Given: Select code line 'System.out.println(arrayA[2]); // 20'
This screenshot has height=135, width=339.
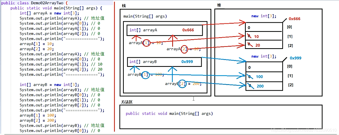Looking at the screenshot, I should coord(61,69).
